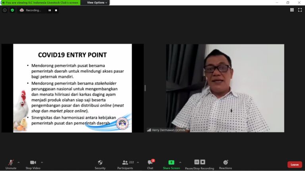Open the Chat panel
The image size is (305, 171).
click(150, 163)
